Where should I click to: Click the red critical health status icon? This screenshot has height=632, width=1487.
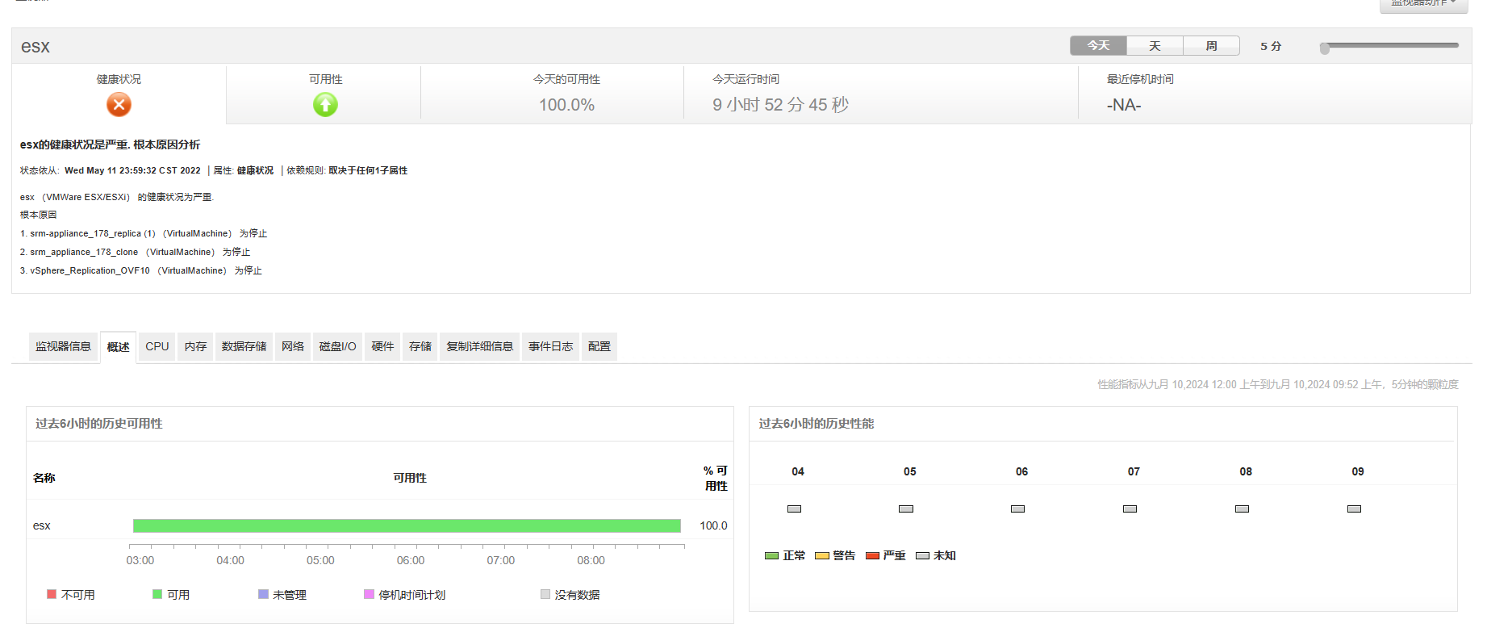pos(119,105)
